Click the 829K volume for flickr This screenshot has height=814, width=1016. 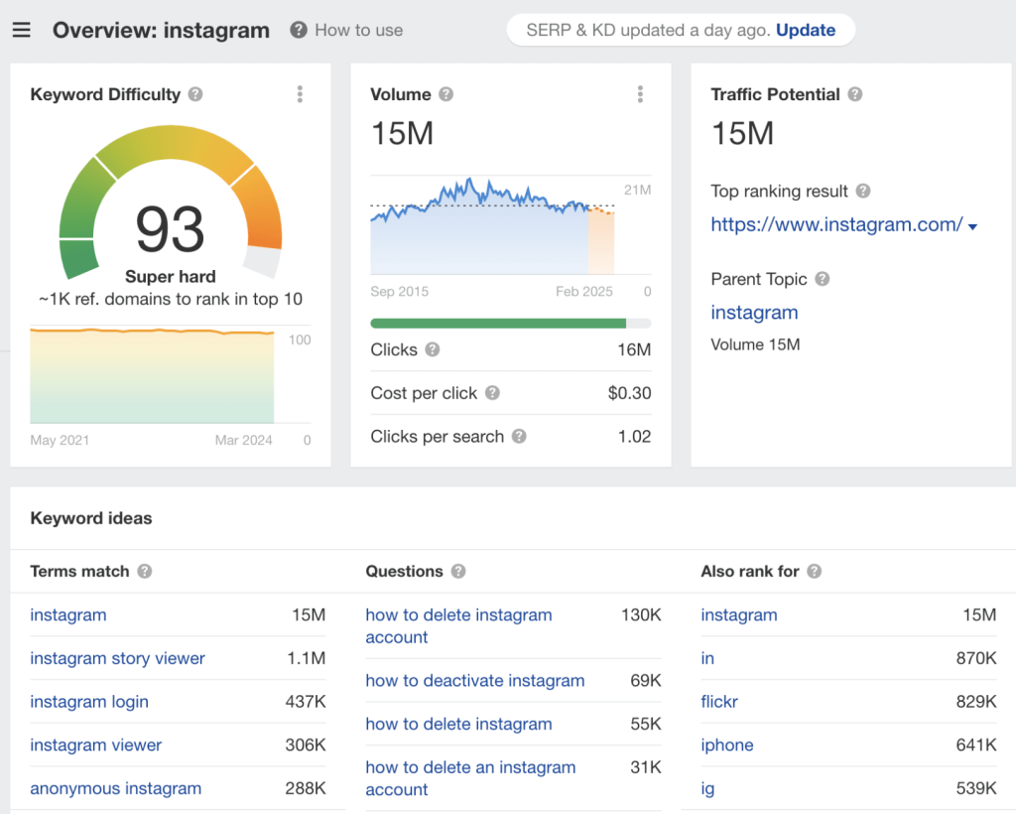[976, 702]
